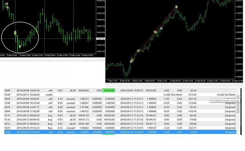The height and width of the screenshot is (151, 245).
Task: Click the 0.15 lot size cell
Action: [x=60, y=99]
